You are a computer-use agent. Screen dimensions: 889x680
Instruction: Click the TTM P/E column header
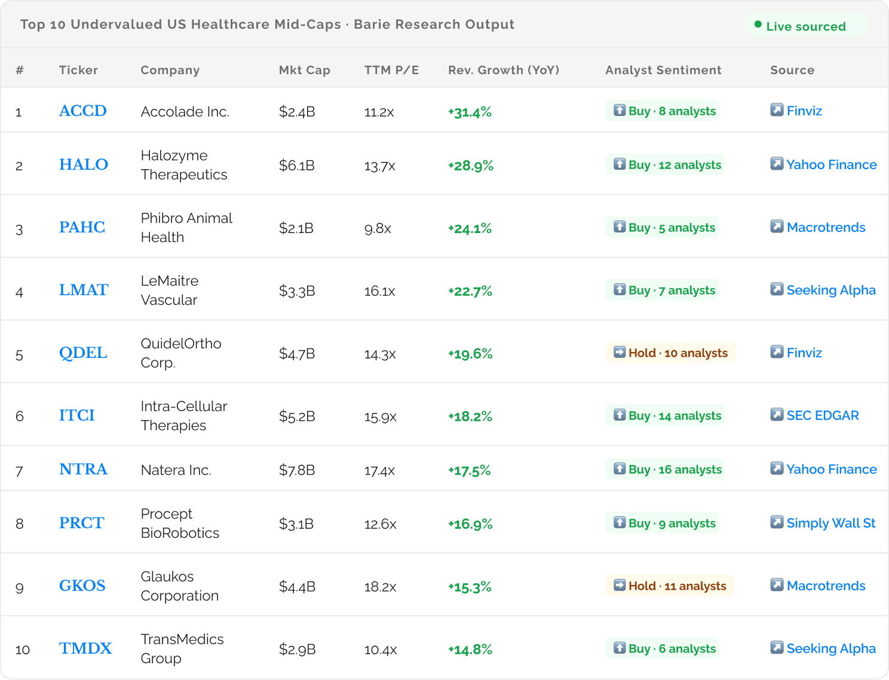(x=391, y=70)
